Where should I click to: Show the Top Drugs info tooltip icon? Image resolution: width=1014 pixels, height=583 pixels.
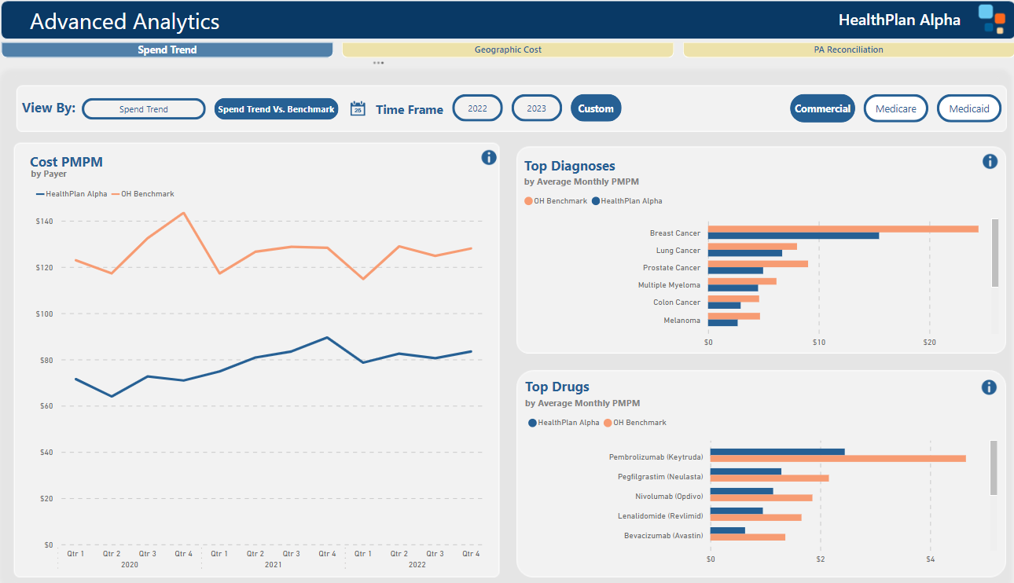[989, 387]
